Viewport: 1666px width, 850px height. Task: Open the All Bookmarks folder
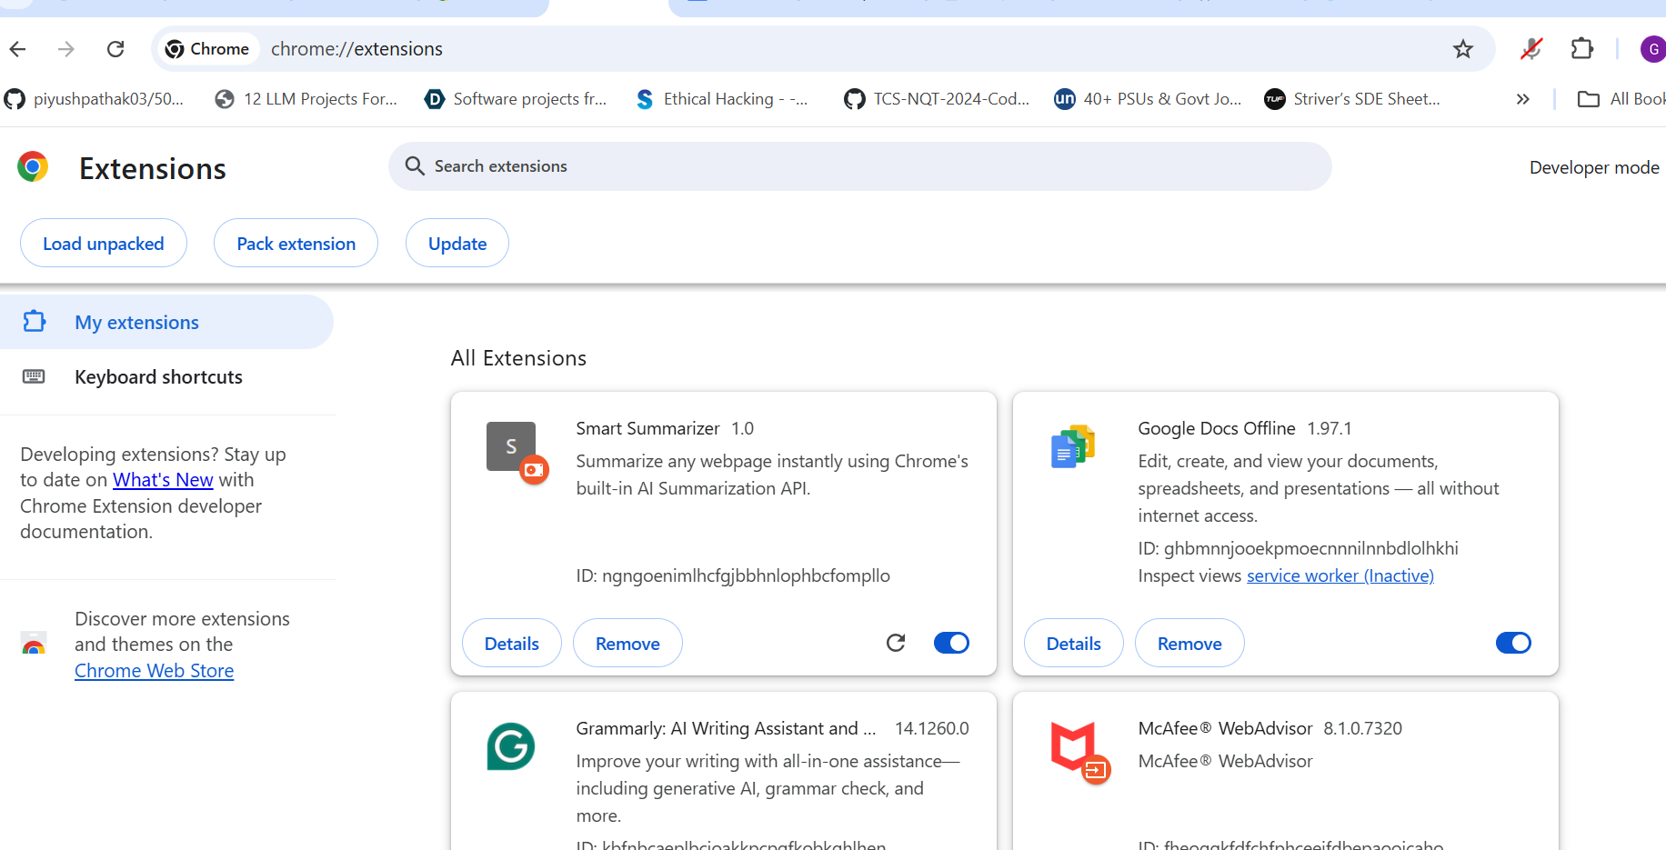point(1621,99)
